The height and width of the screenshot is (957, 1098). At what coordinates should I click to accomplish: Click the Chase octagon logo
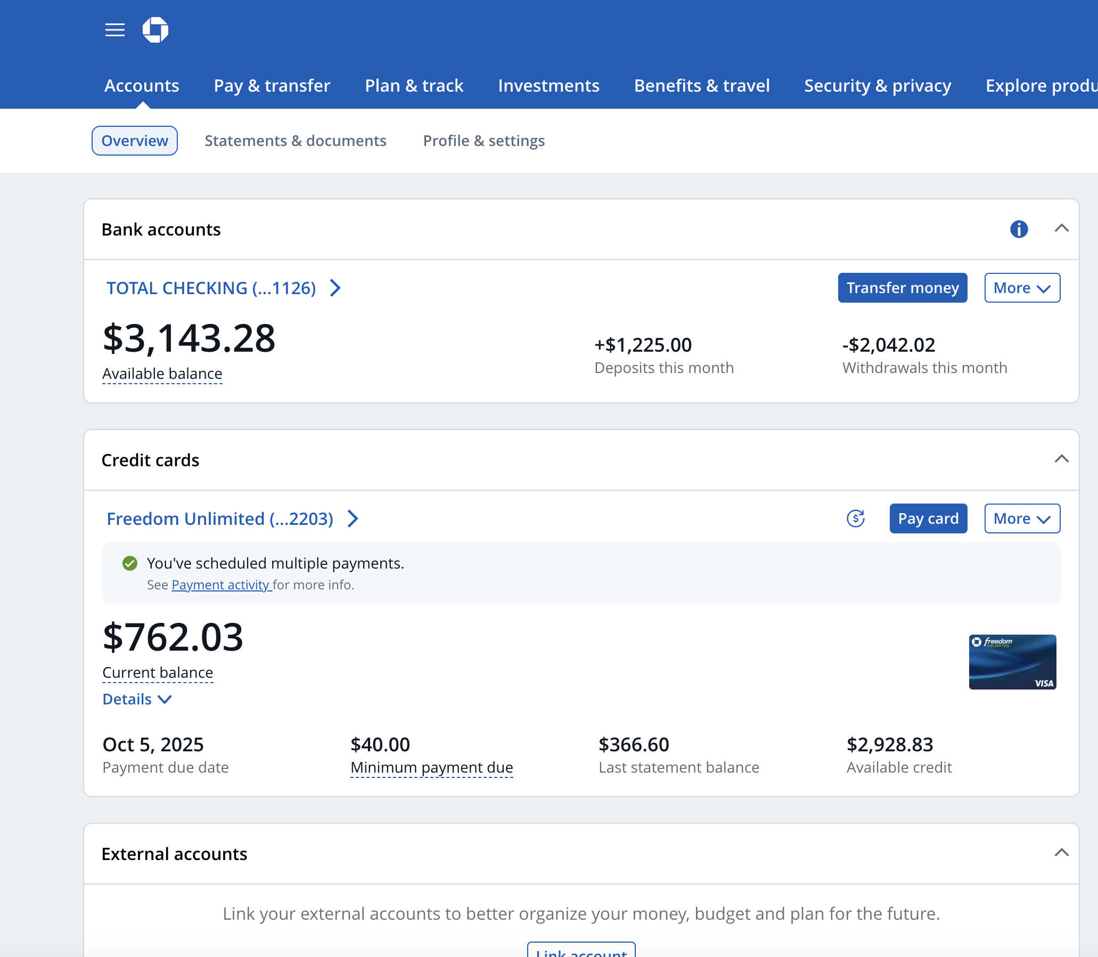point(155,30)
